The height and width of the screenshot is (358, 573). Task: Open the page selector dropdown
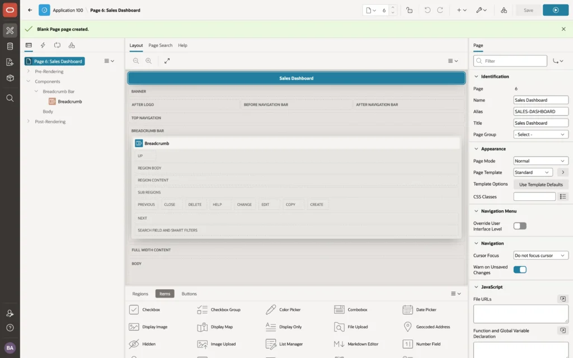coord(371,10)
